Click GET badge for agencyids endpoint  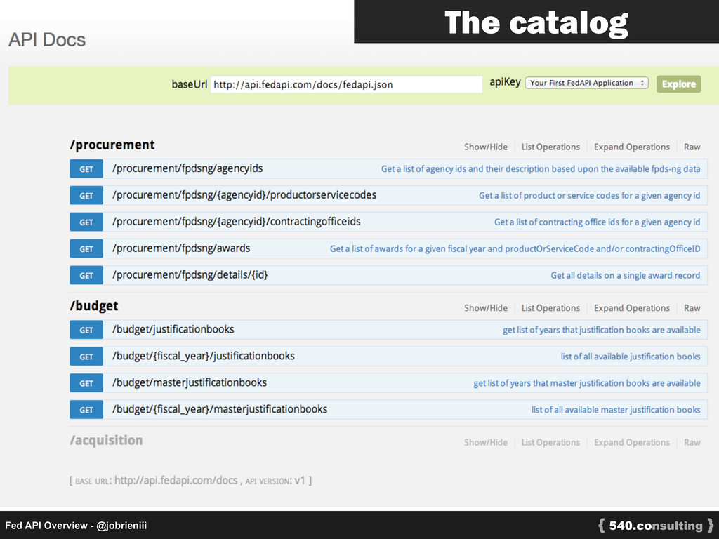coord(86,168)
